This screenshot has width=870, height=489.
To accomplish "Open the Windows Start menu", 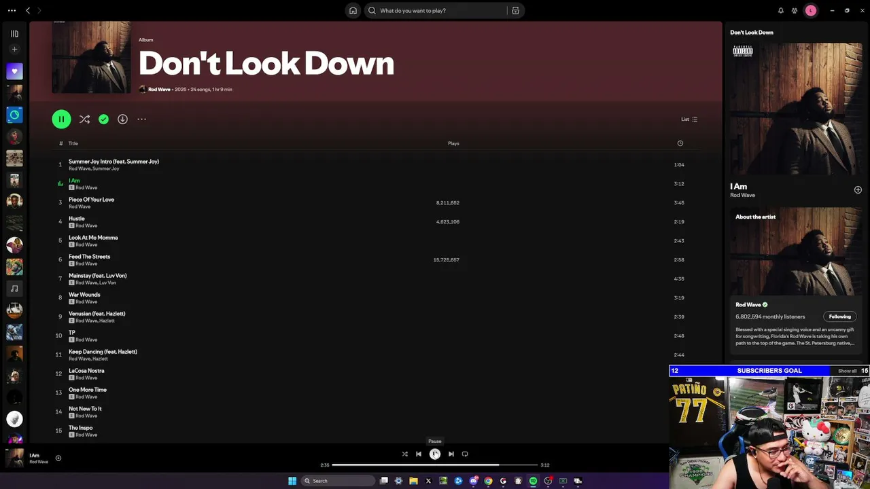I will click(292, 481).
